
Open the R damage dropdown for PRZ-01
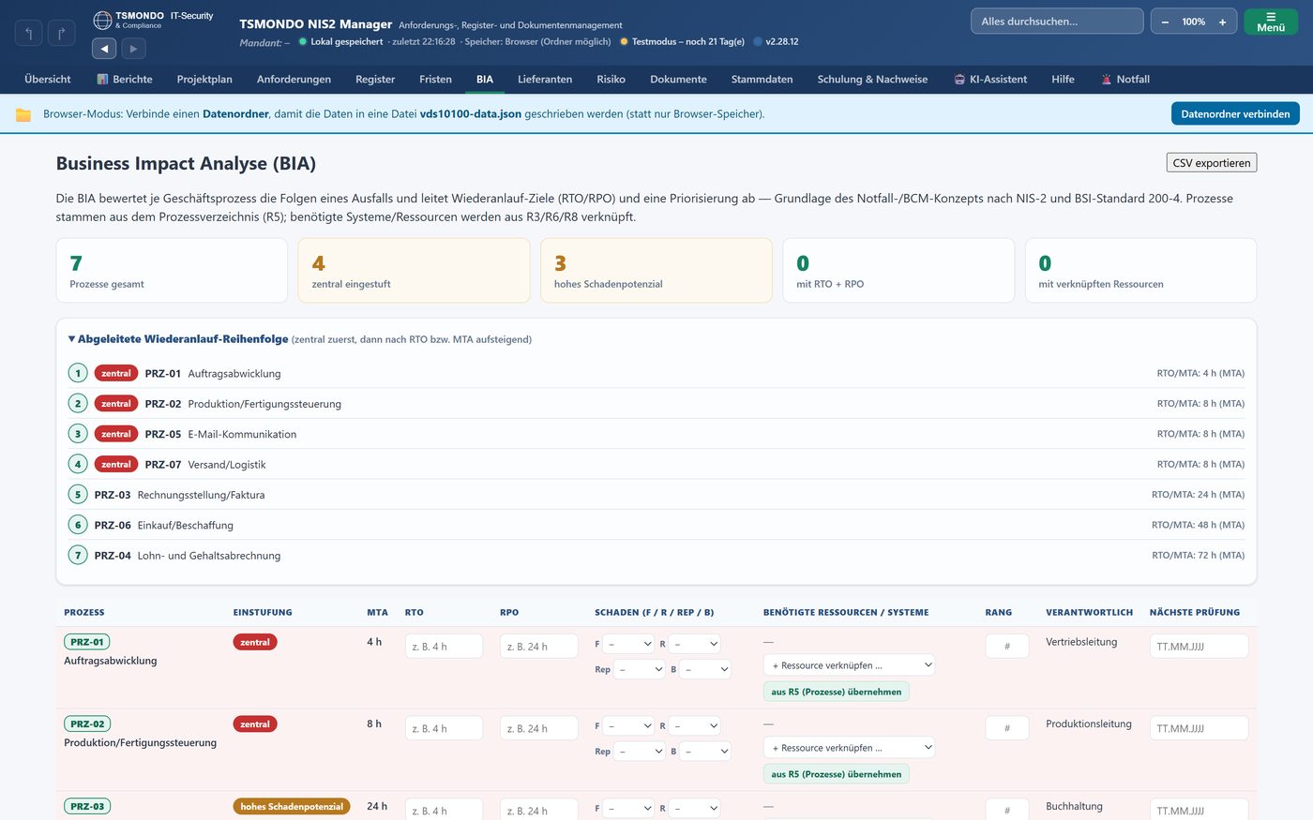tap(695, 644)
